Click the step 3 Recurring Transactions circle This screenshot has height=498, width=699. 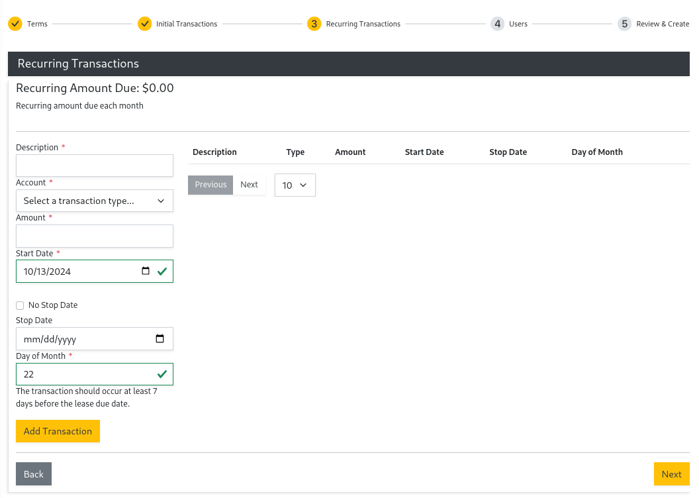(314, 24)
